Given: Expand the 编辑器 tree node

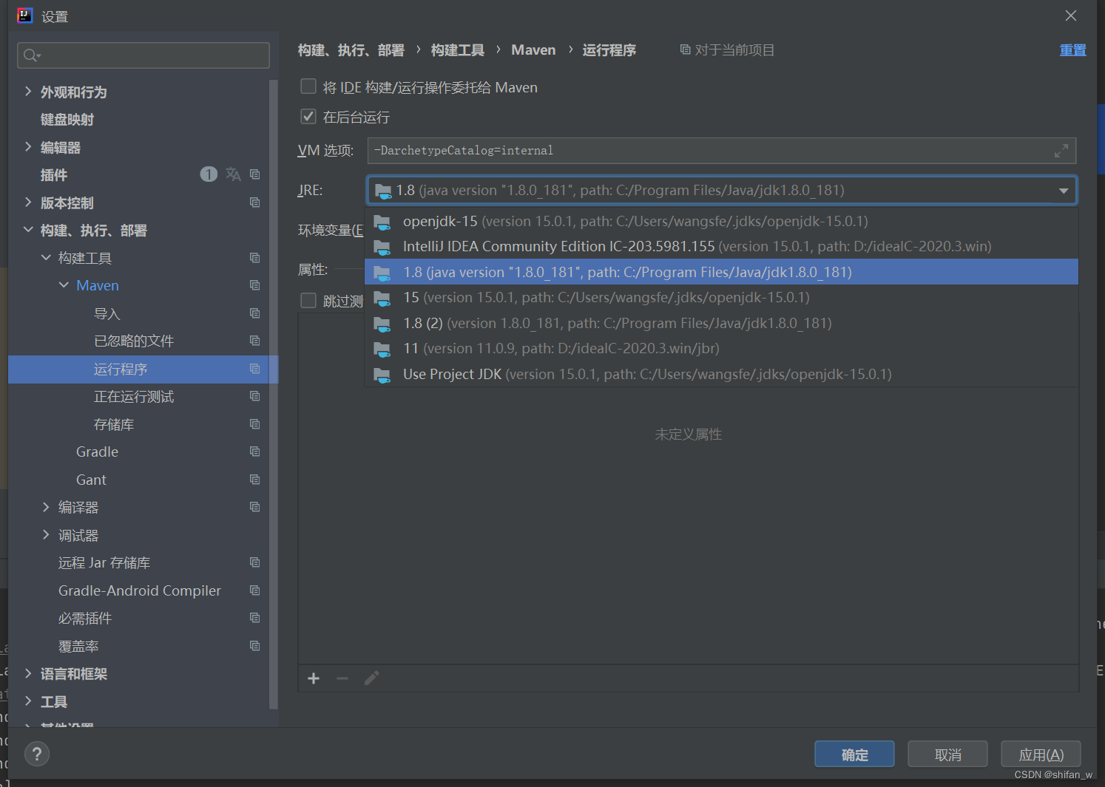Looking at the screenshot, I should tap(28, 147).
